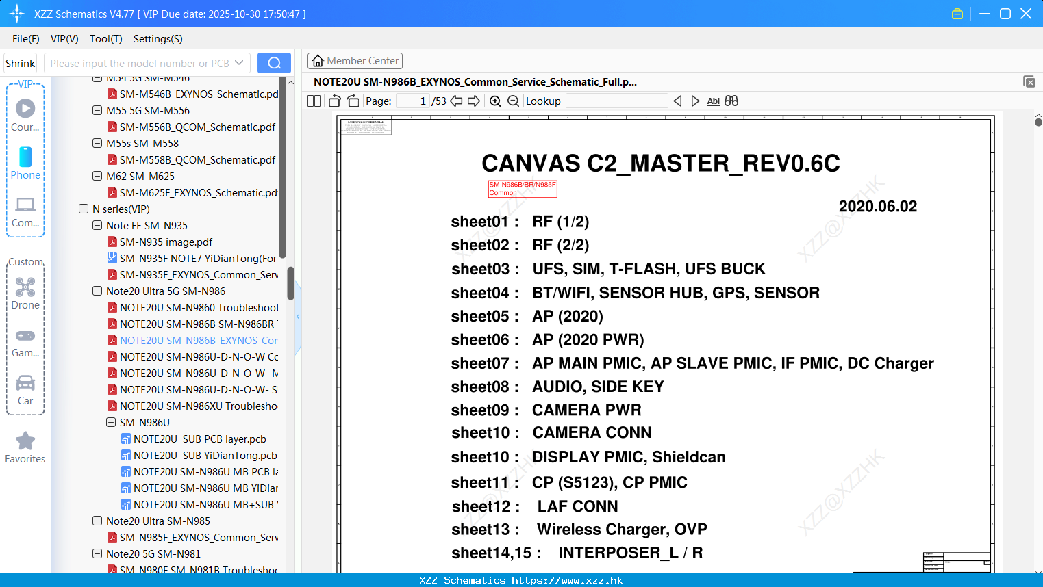1043x587 pixels.
Task: Open SM-N935 image.pdf
Action: (160, 242)
